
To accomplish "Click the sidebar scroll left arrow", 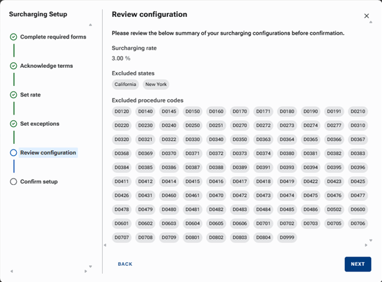I will [11, 271].
